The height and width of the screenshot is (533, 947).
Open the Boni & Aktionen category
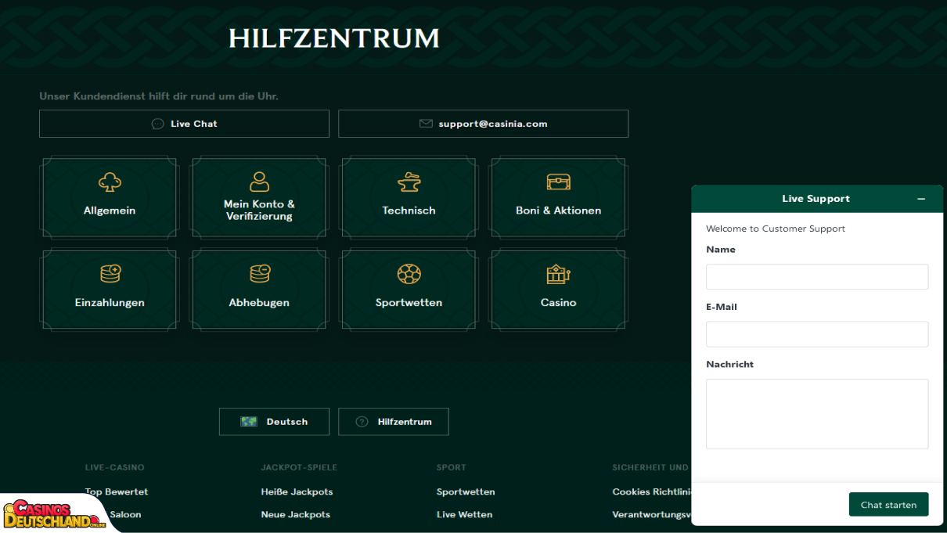[x=558, y=197]
